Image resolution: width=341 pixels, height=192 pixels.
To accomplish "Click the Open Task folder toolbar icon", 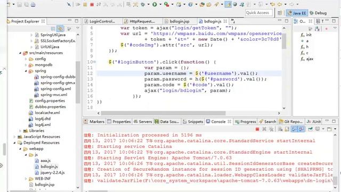I will [209, 4].
